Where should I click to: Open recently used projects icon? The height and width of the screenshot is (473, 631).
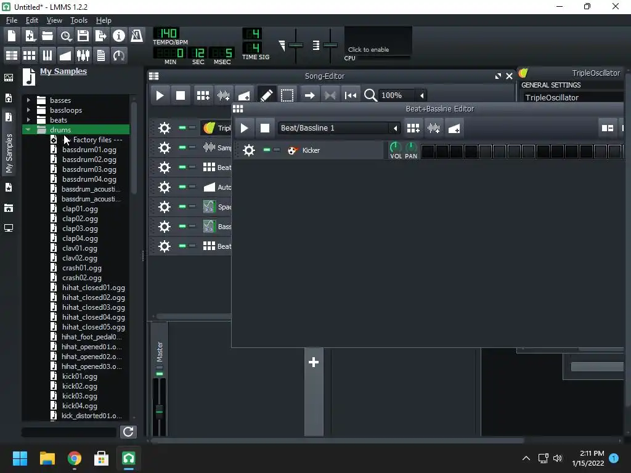pos(65,36)
